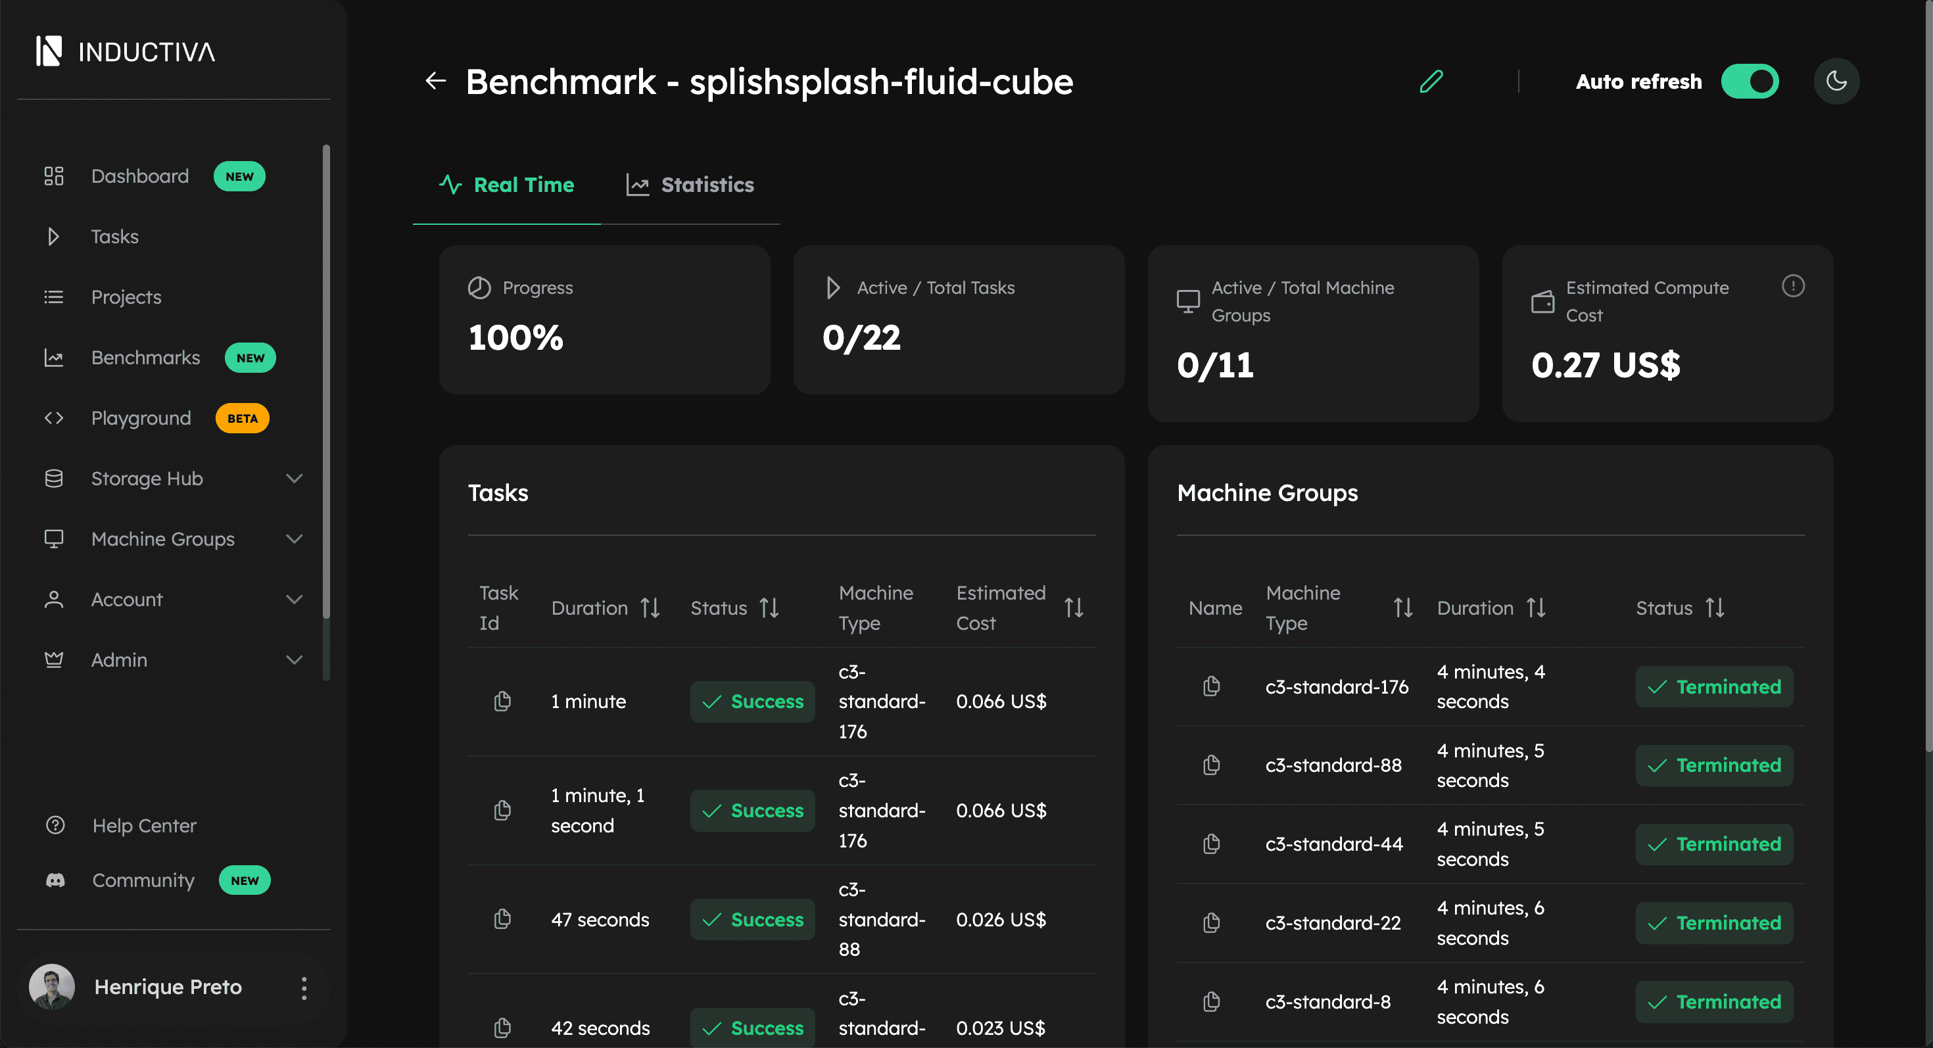Open Community via the Discord icon
This screenshot has width=1933, height=1048.
coord(53,880)
